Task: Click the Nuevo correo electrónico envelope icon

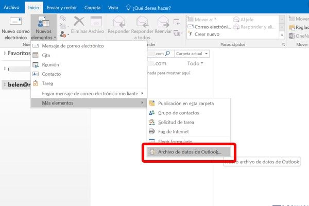Action: (15, 21)
